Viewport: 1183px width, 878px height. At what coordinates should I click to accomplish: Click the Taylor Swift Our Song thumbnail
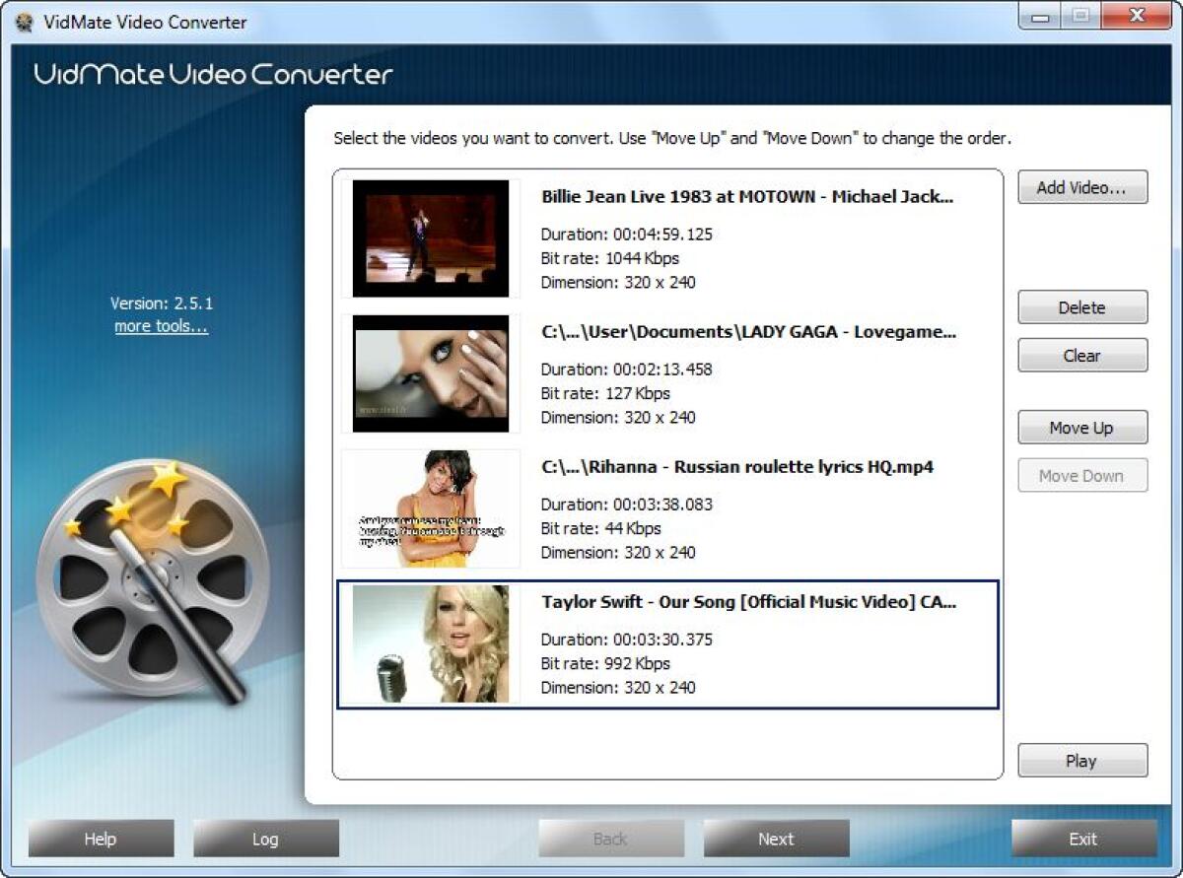click(429, 643)
